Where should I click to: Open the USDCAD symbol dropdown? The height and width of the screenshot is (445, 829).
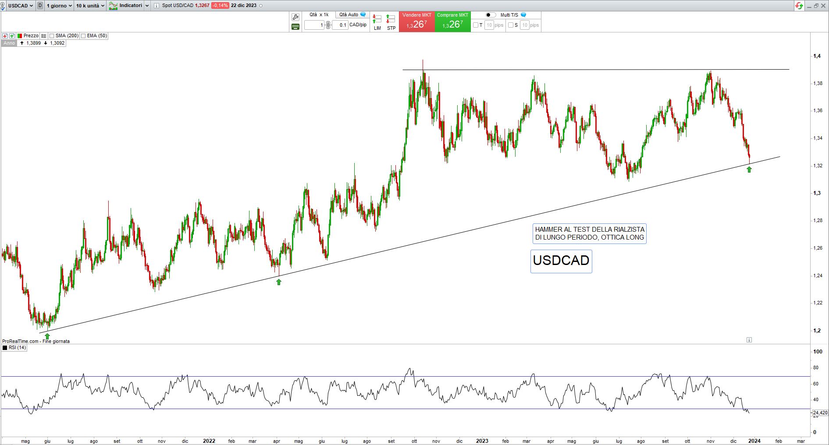20,6
